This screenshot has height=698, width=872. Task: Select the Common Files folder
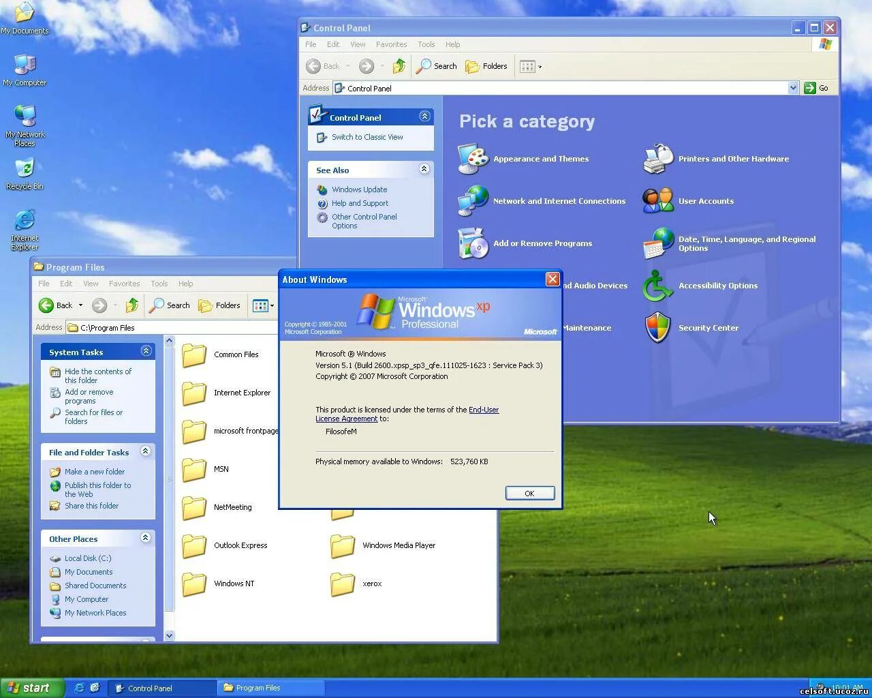221,354
